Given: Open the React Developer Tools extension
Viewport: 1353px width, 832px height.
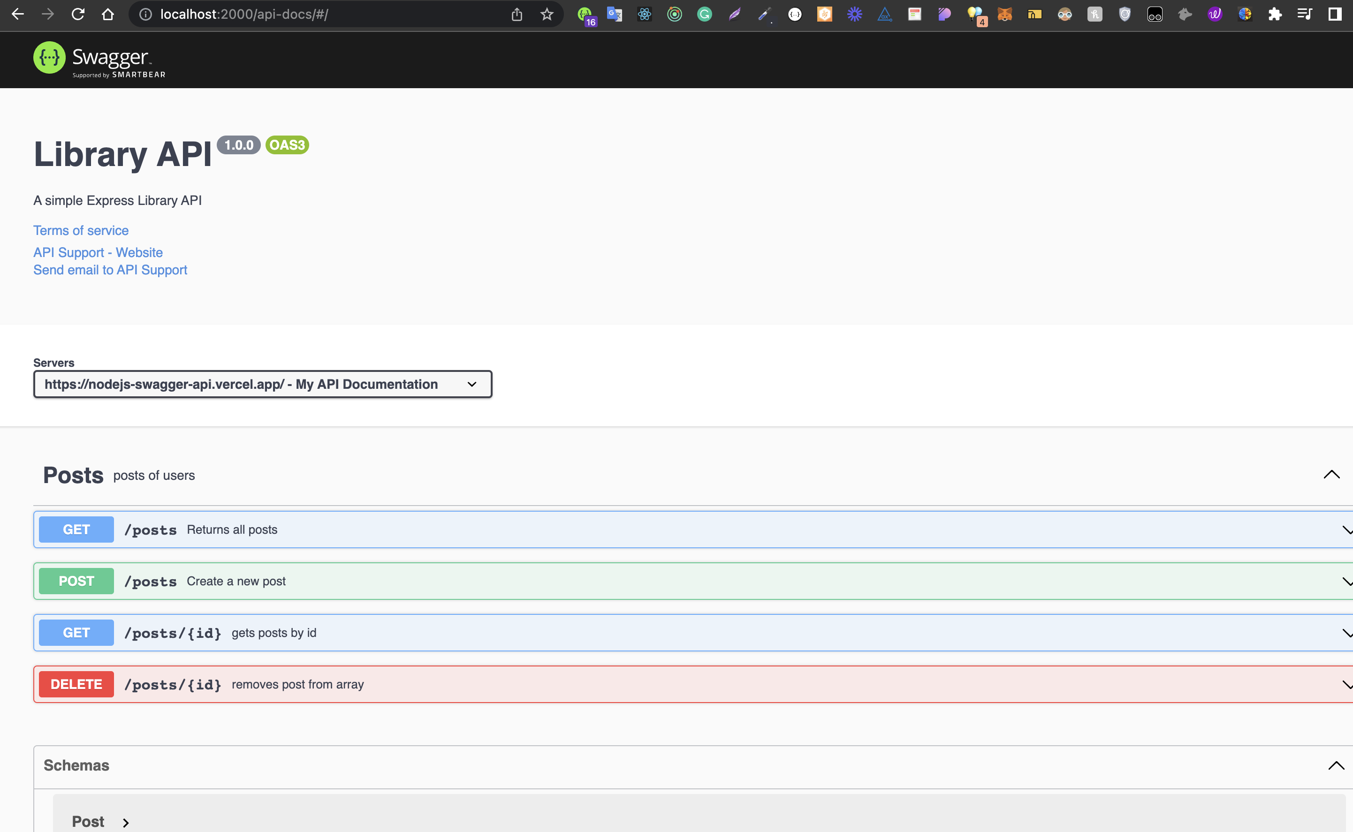Looking at the screenshot, I should pos(644,15).
